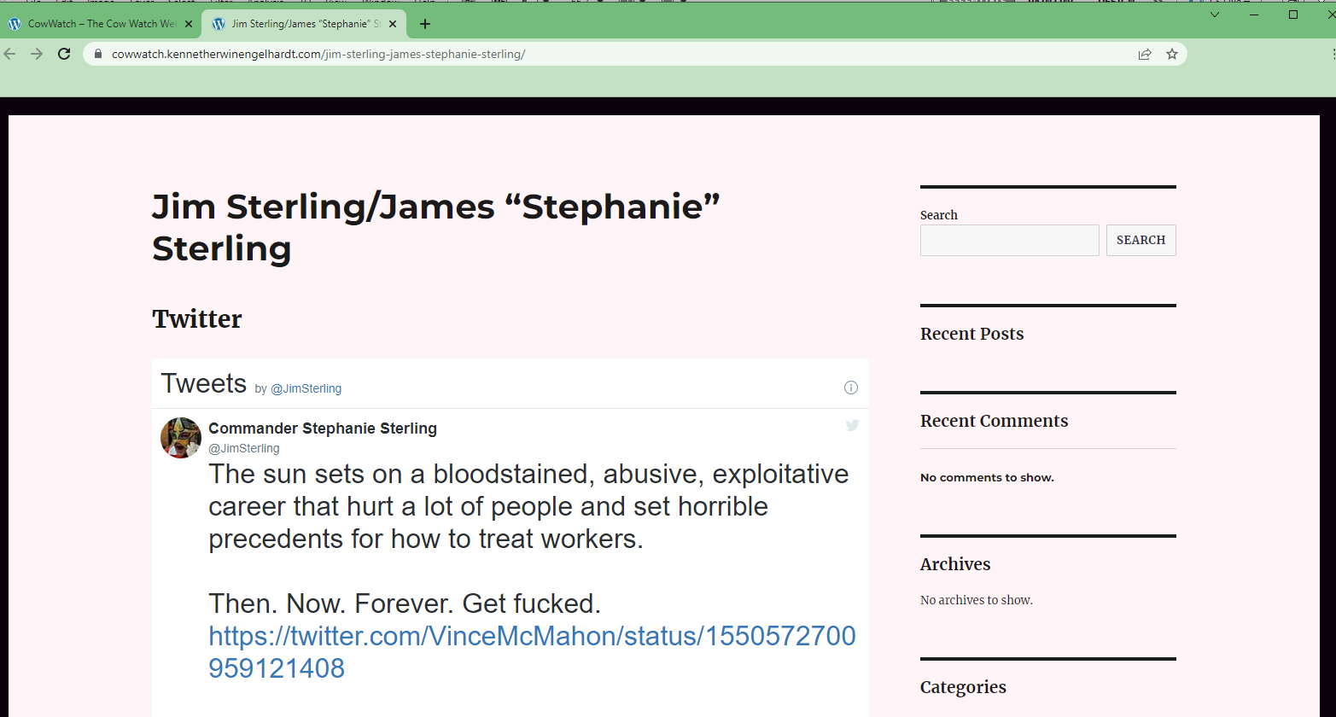
Task: Click the 'No archives to show.' text
Action: tap(977, 600)
